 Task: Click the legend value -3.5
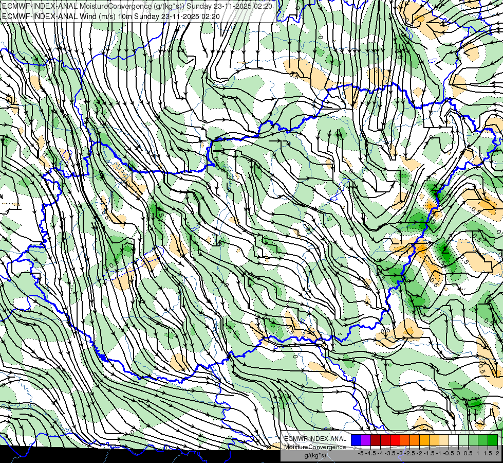[x=390, y=453]
